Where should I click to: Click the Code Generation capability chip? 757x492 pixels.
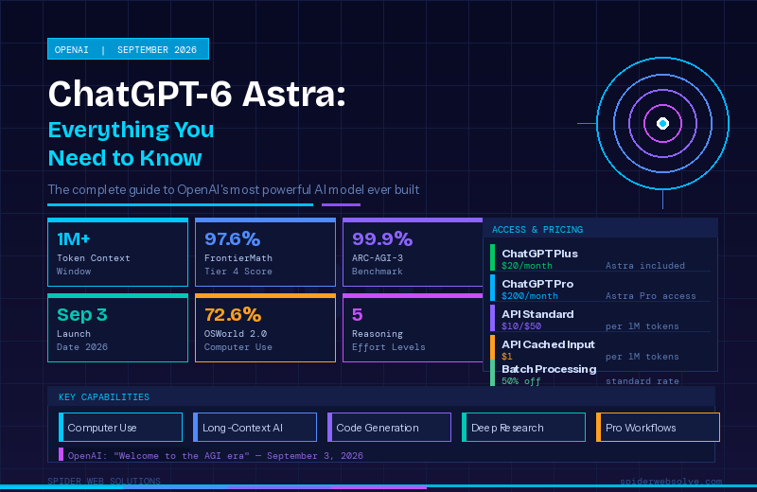[x=389, y=428]
